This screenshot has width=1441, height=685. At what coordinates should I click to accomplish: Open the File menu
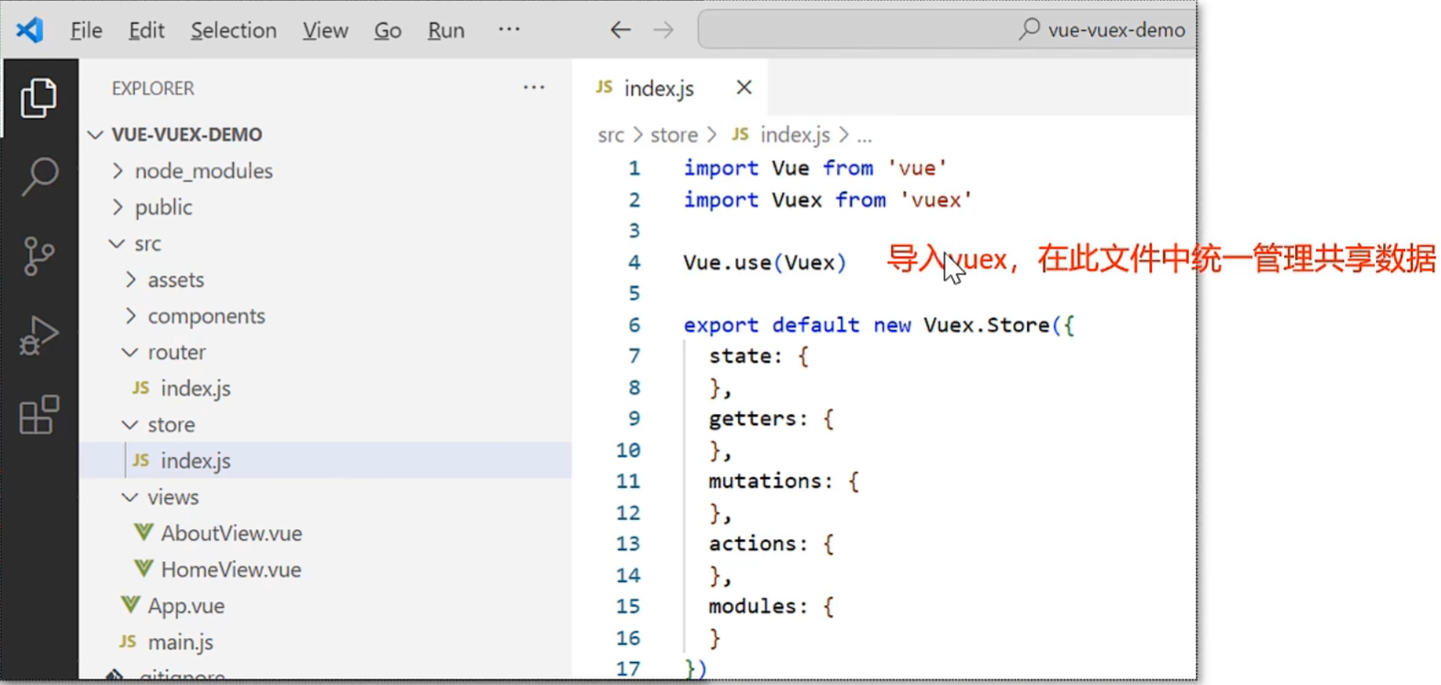click(86, 30)
